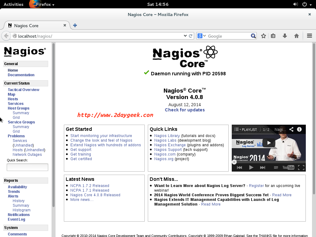Focus the Google search box
This screenshot has width=316, height=237.
229,36
